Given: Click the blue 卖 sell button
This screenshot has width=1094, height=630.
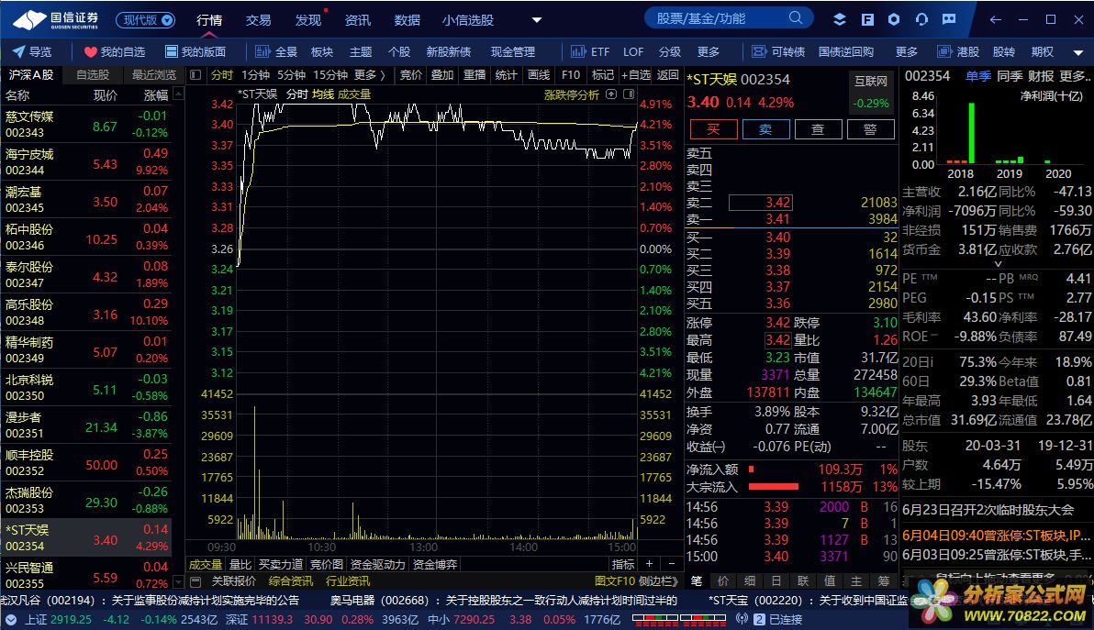Looking at the screenshot, I should coord(765,129).
